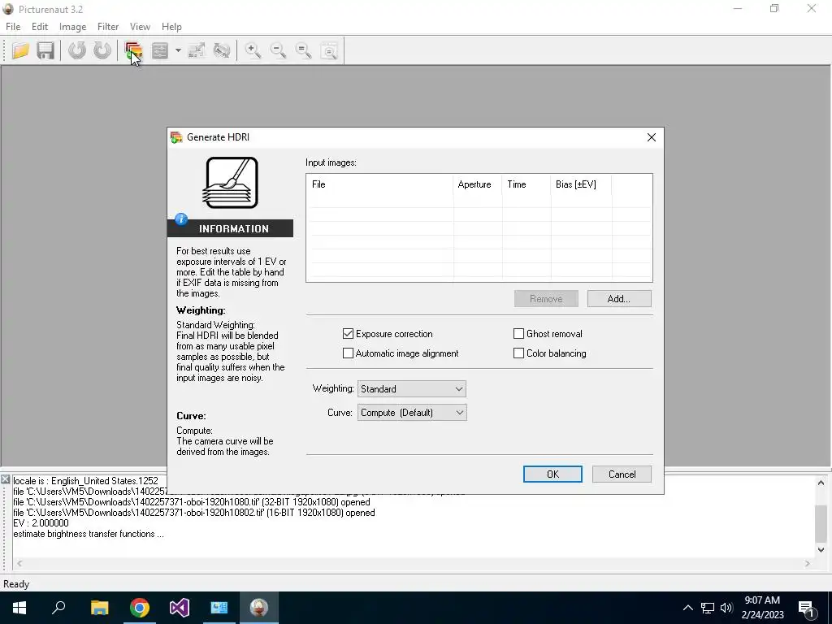Click the taskbar Search icon

[x=58, y=608]
